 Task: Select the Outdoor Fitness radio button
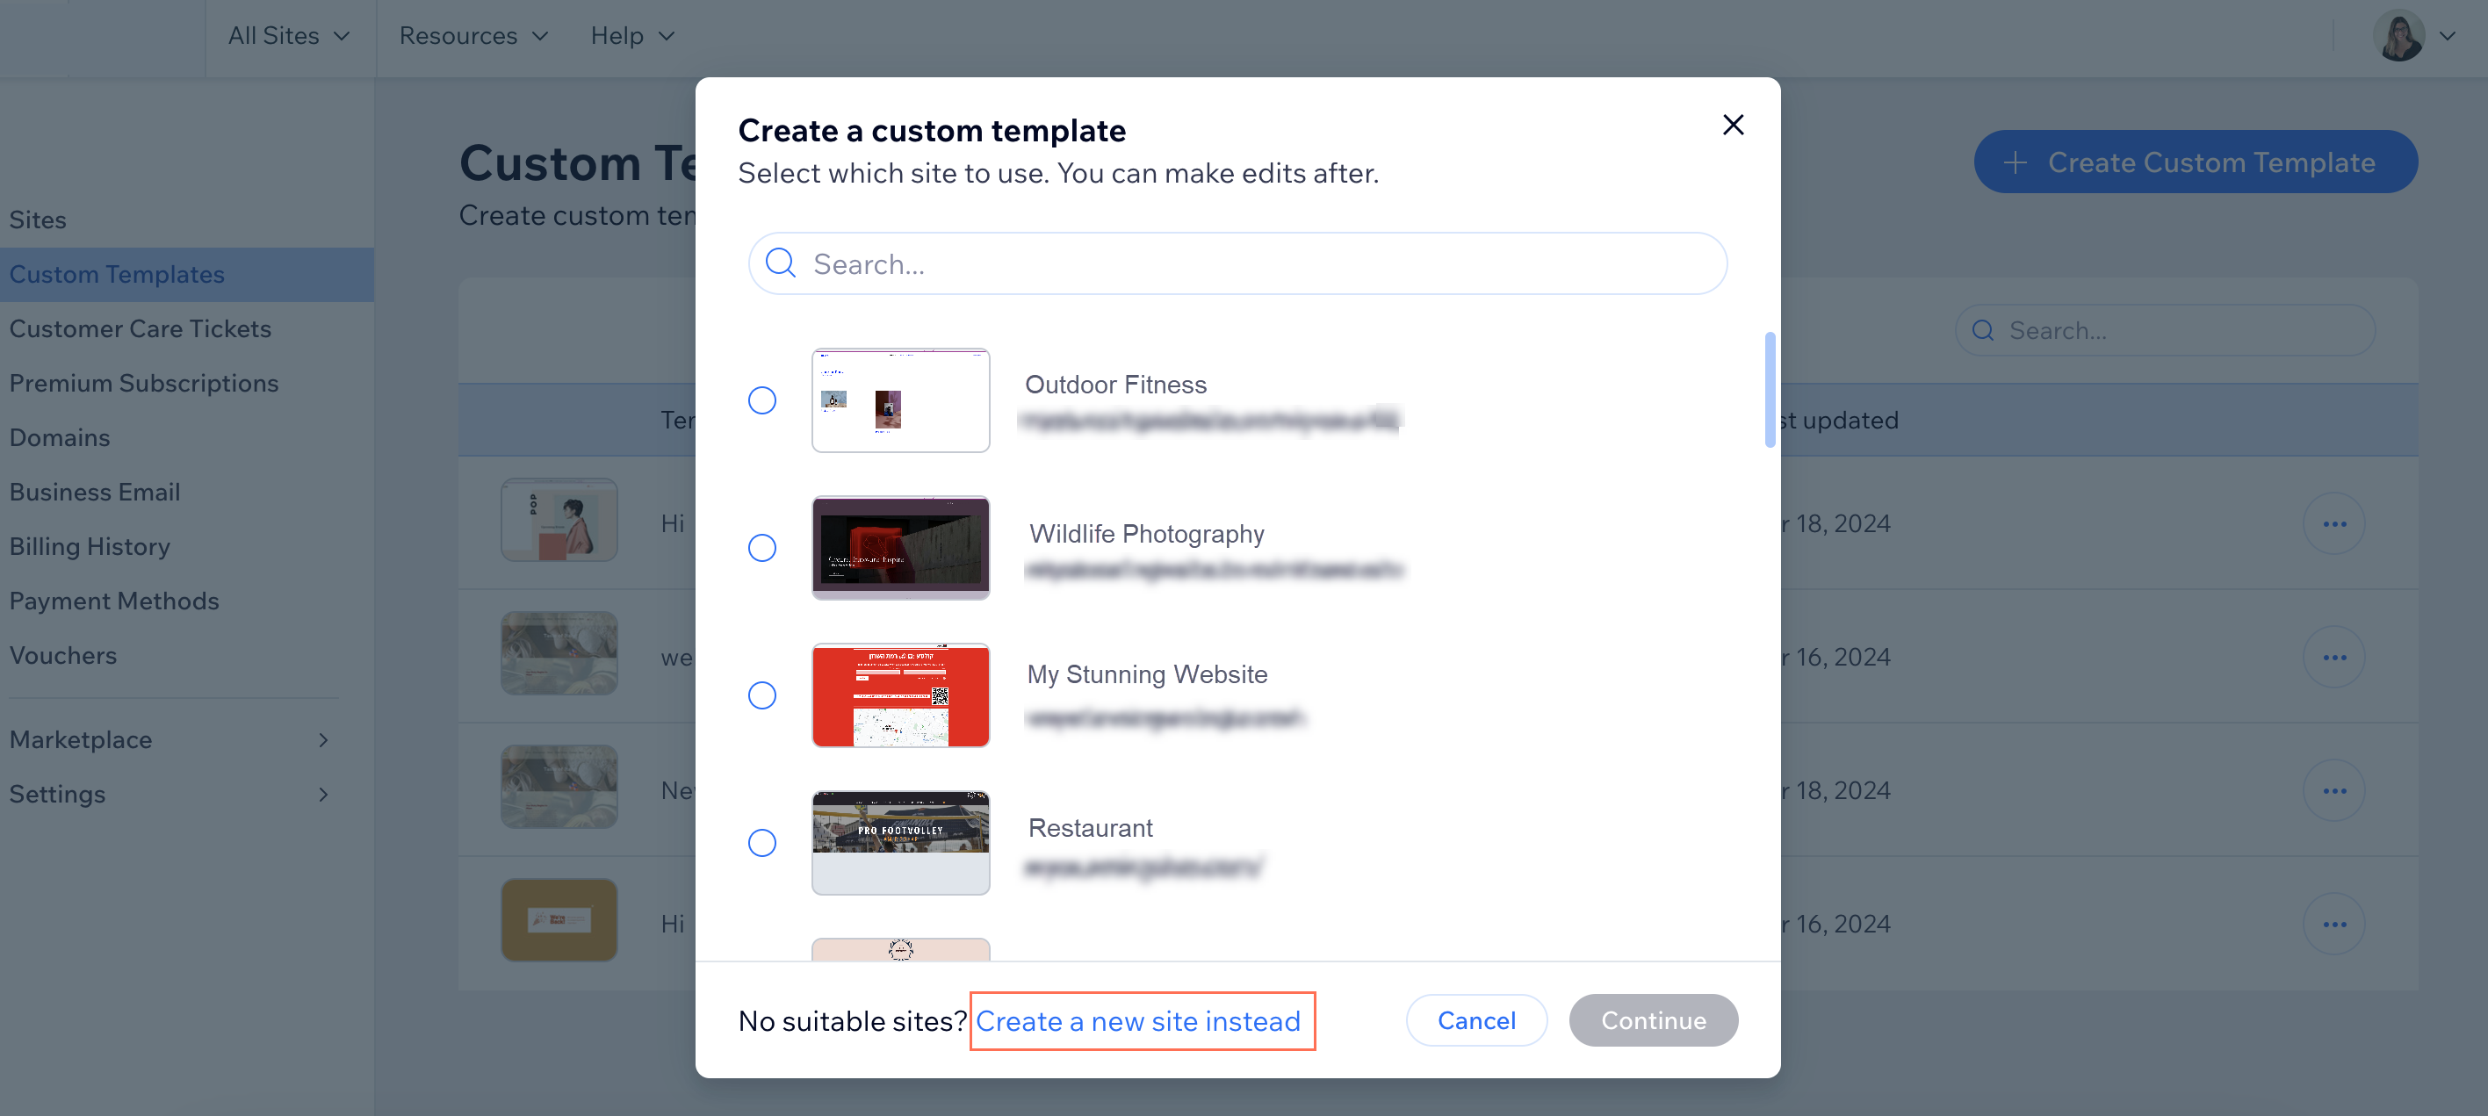[761, 399]
